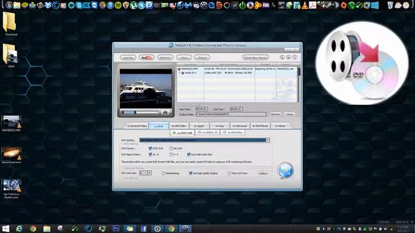Open San Francisco Skyline.wmv desktop file
The height and width of the screenshot is (233, 415).
(11, 188)
